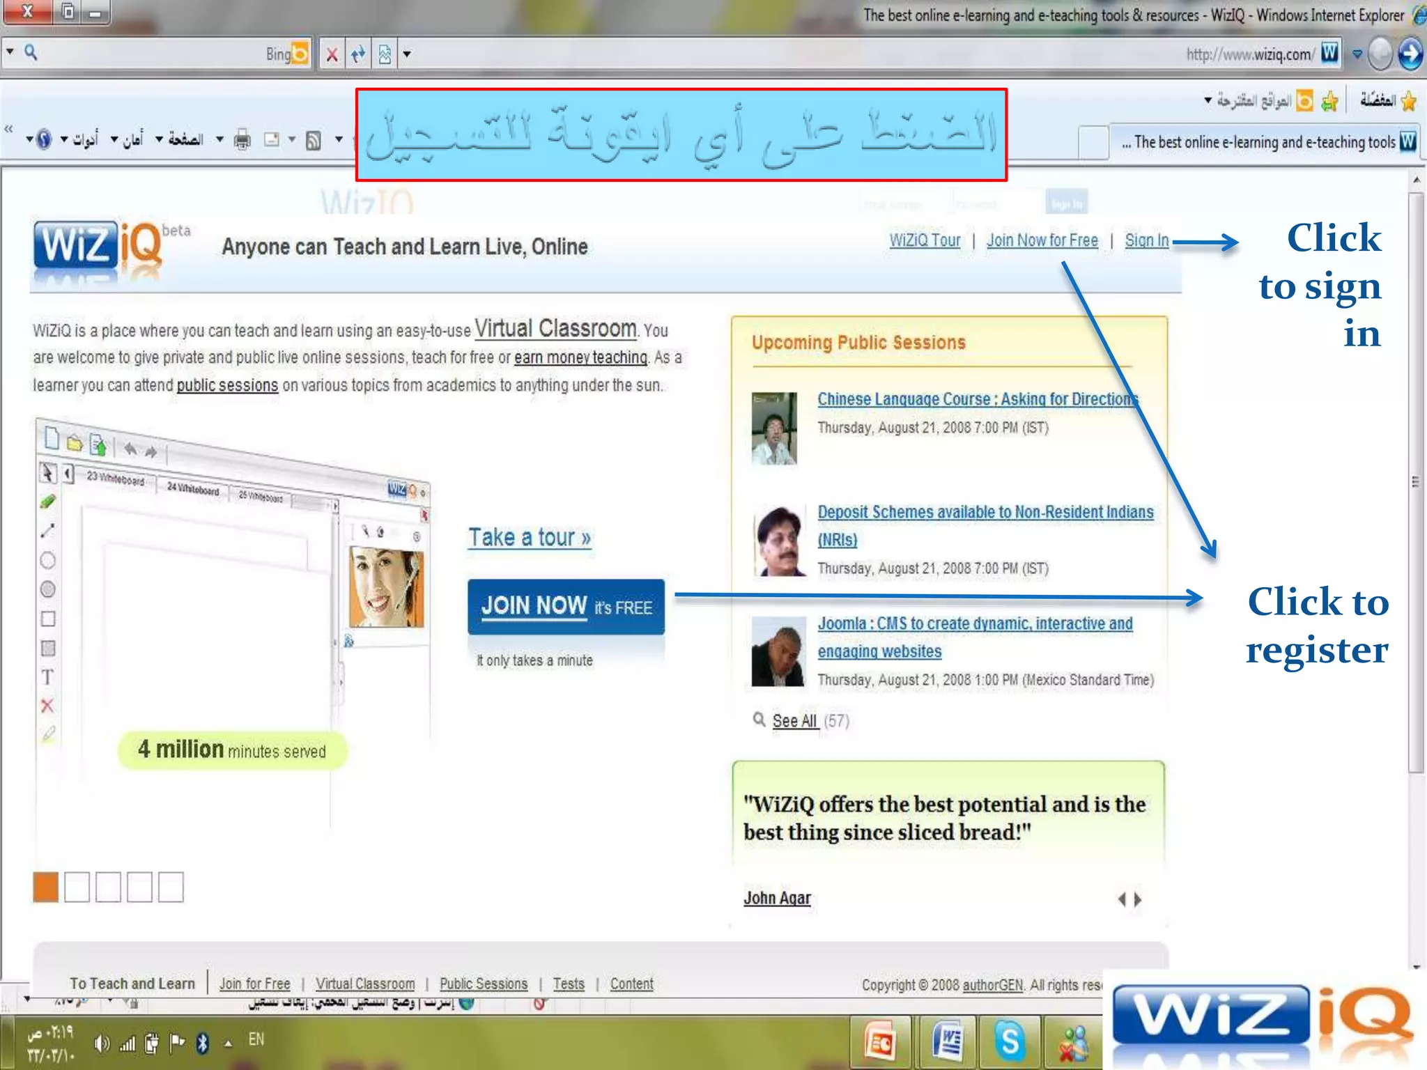The image size is (1427, 1070).
Task: Click the Join Now for Free link
Action: [x=1042, y=240]
